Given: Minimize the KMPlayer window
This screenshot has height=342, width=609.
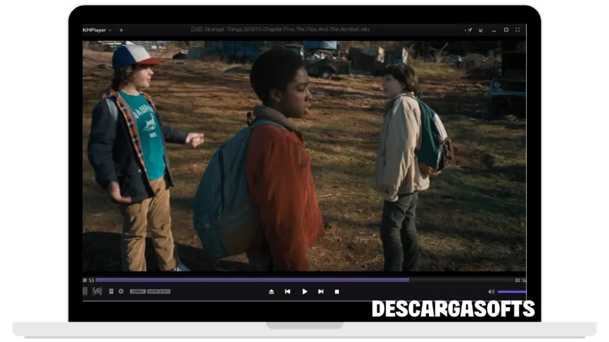Looking at the screenshot, I should point(494,30).
